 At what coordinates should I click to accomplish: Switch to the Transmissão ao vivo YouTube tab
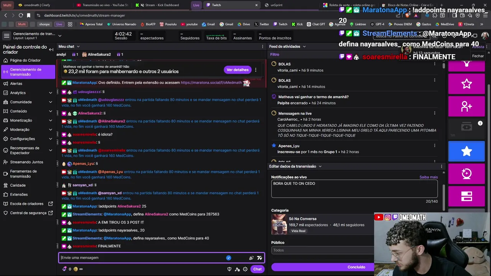coord(102,5)
